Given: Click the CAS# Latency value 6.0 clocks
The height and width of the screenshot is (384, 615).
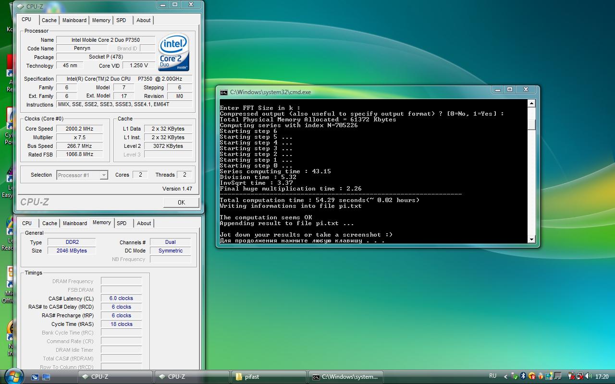Looking at the screenshot, I should click(121, 299).
